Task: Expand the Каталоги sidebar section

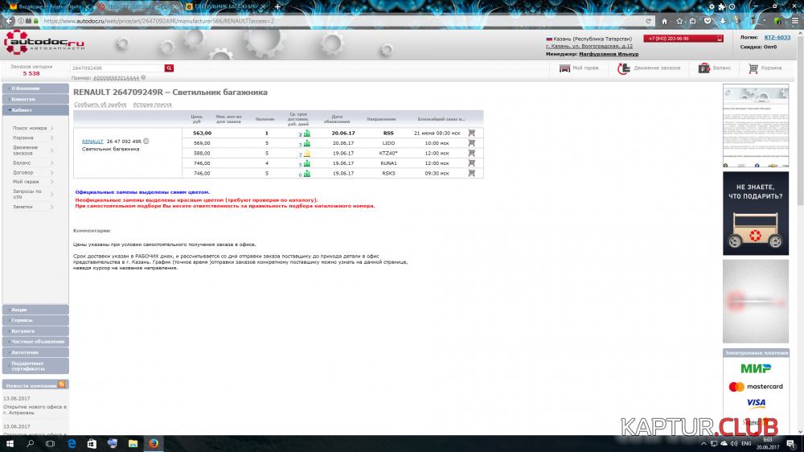Action: 35,331
